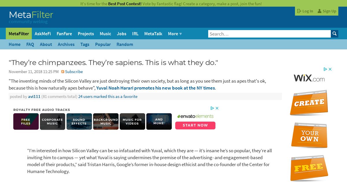Click the Music For Videos ad thumbnail
347x182 pixels.
[132, 121]
